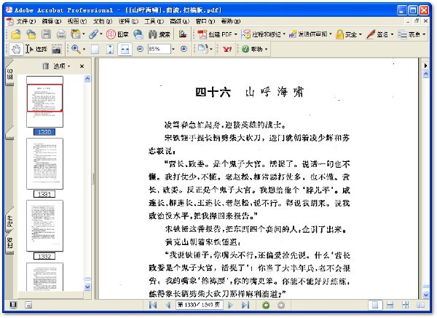Screen dimensions: 437x318
Task: Click the rotate page view icon
Action: tap(205, 49)
